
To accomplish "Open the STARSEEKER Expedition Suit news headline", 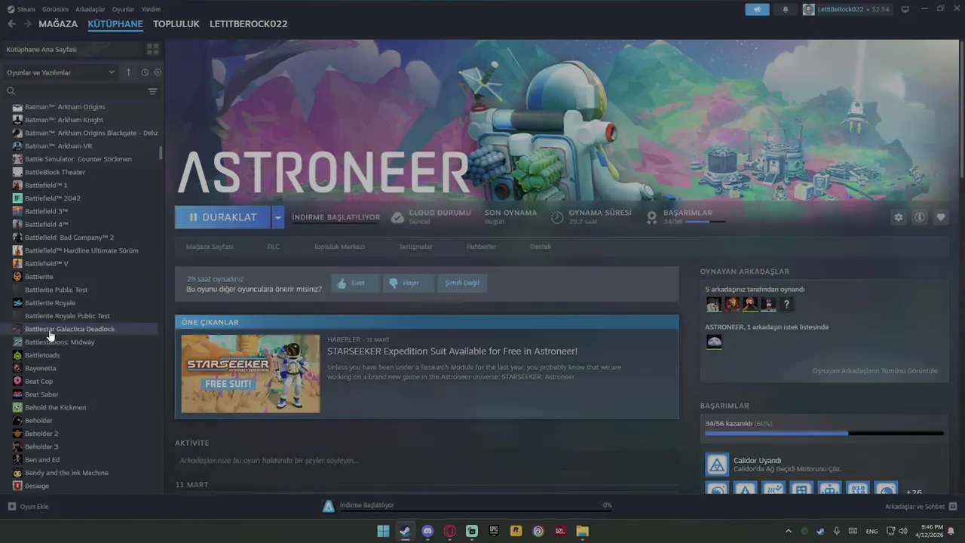I will pos(452,351).
